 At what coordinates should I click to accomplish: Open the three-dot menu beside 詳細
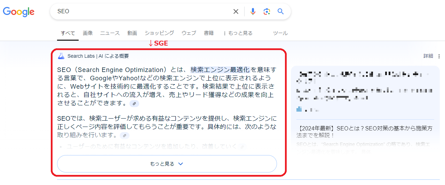[439, 56]
